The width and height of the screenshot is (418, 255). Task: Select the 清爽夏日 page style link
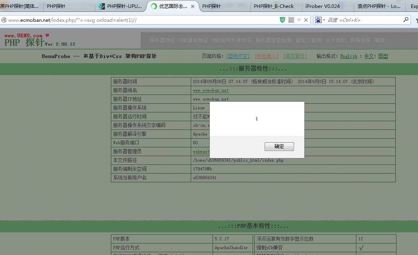click(x=295, y=56)
